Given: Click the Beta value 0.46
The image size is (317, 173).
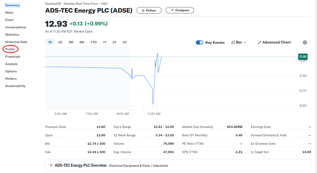Looking at the screenshot, I should (239, 135).
